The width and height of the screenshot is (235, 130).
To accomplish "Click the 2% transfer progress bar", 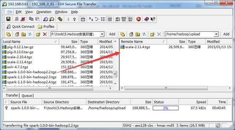I will (x=166, y=108).
